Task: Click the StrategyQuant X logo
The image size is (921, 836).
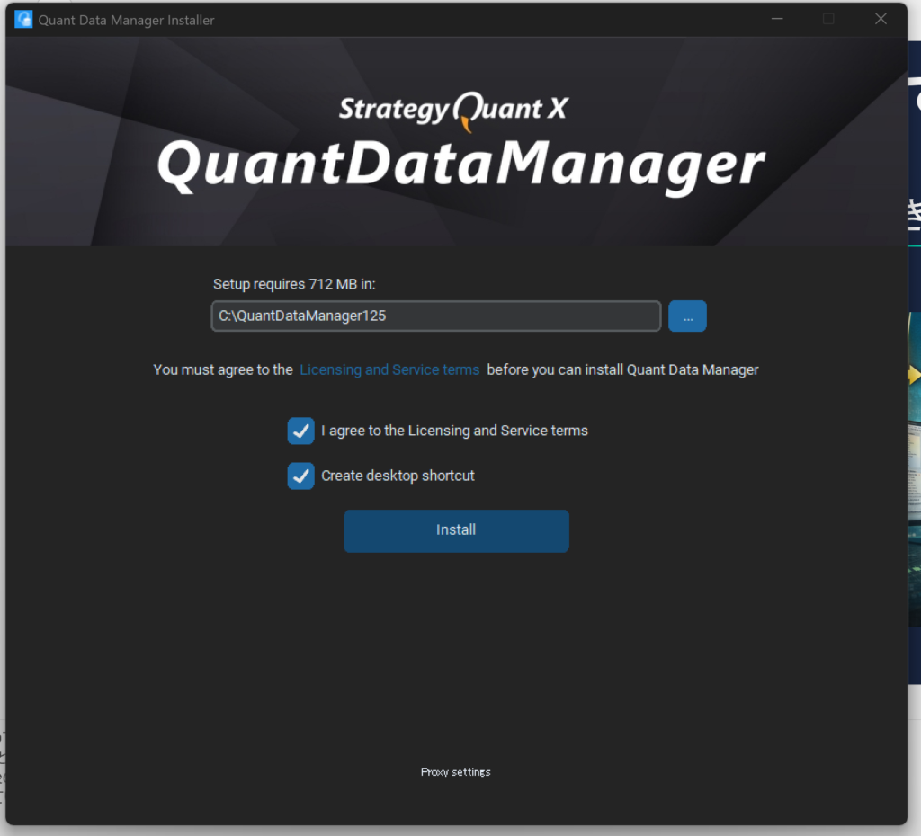Action: point(453,109)
